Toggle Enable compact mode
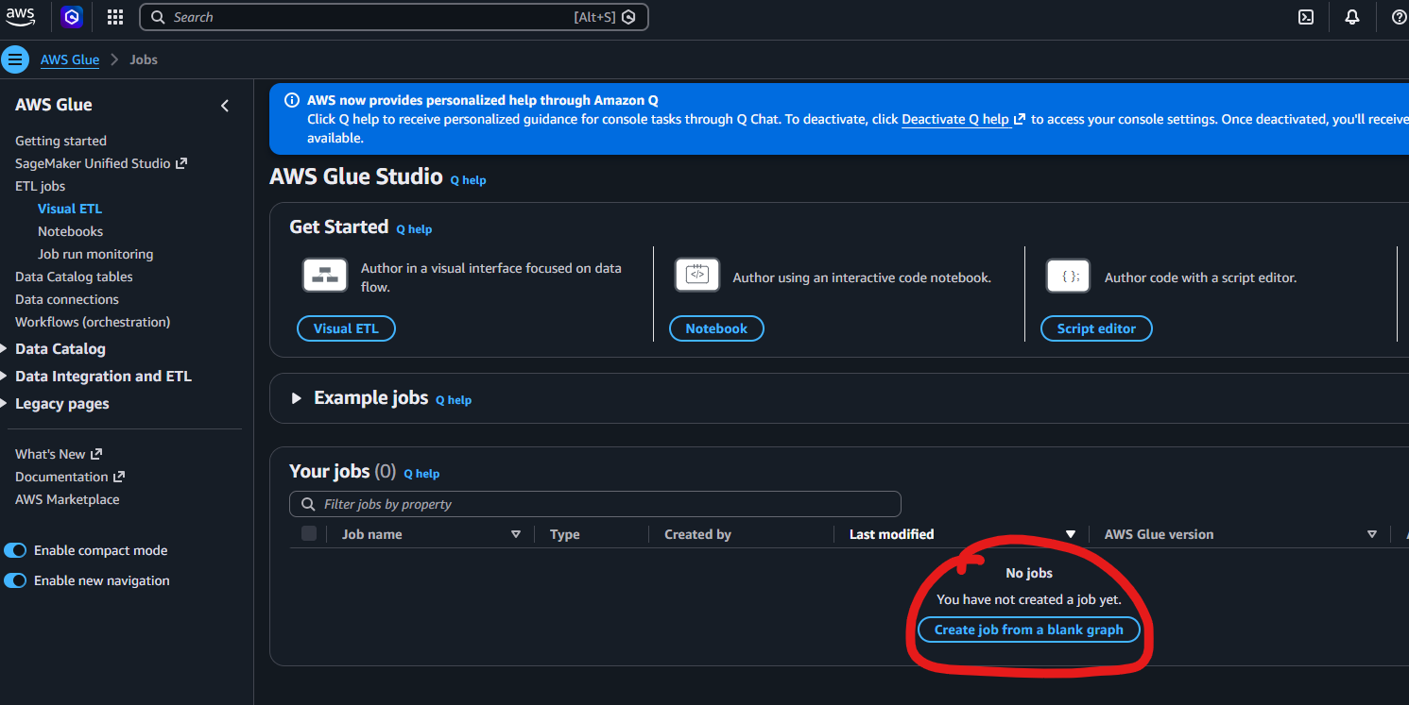The height and width of the screenshot is (705, 1409). click(x=15, y=550)
